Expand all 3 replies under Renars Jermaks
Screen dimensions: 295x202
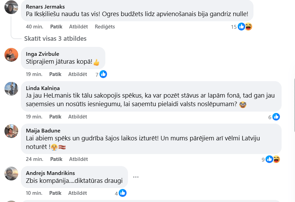(x=55, y=39)
